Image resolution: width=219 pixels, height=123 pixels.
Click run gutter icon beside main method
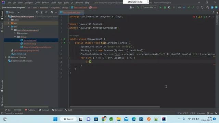65,43
